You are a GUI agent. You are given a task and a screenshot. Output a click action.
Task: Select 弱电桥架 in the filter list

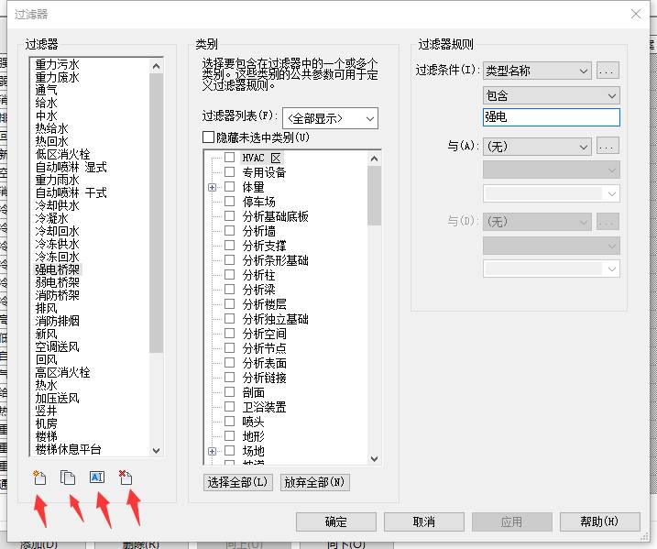click(x=57, y=282)
